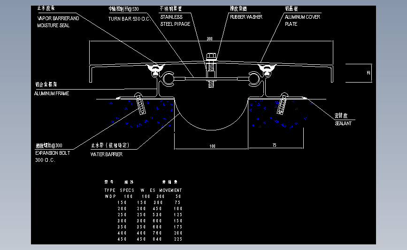This screenshot has height=250, width=407.
Task: Select the right expansion bolt in the concrete
Action: point(282,104)
